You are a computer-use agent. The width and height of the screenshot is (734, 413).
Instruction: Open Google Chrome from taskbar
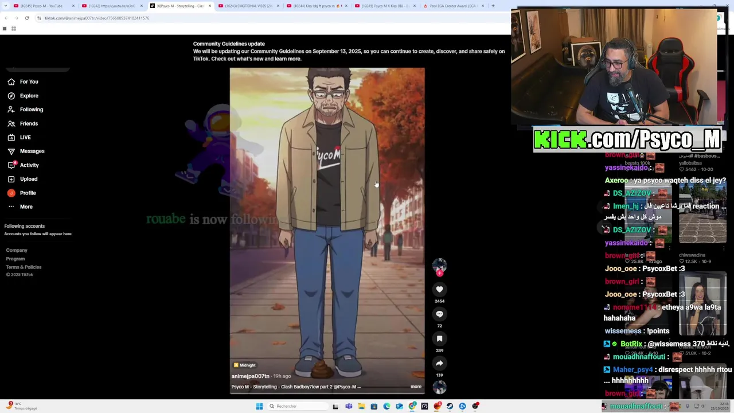click(412, 406)
